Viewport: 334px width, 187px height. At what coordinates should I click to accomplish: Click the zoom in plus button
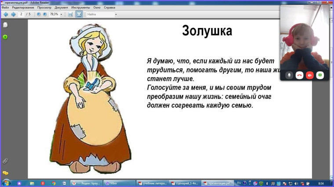point(45,14)
